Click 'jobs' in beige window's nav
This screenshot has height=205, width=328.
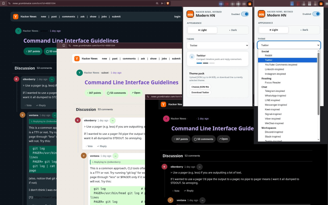pos(164,59)
